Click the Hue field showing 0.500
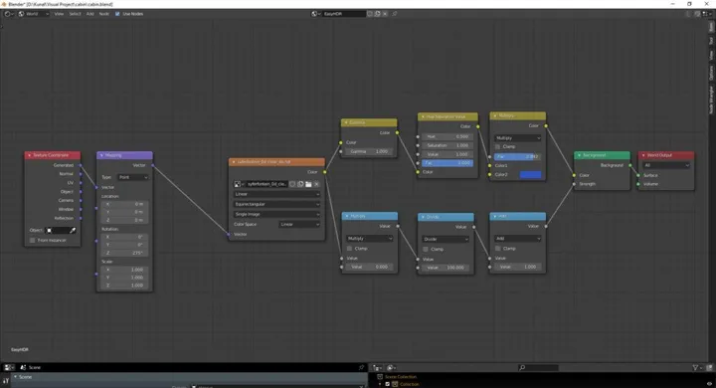 447,136
